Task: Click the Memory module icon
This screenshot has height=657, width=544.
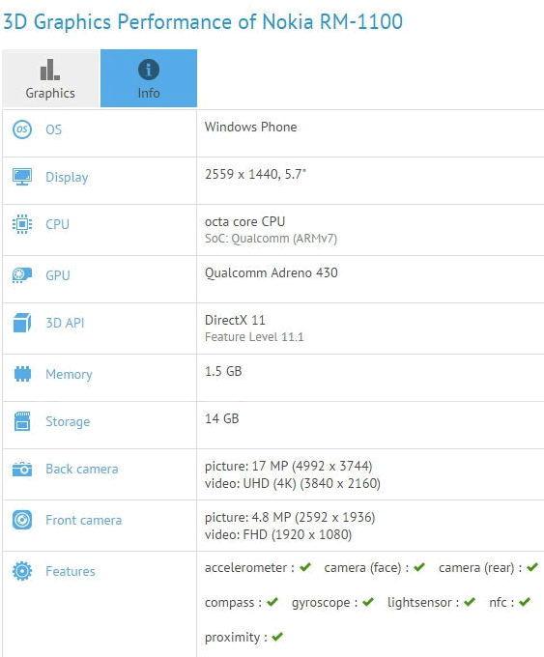Action: click(x=22, y=374)
